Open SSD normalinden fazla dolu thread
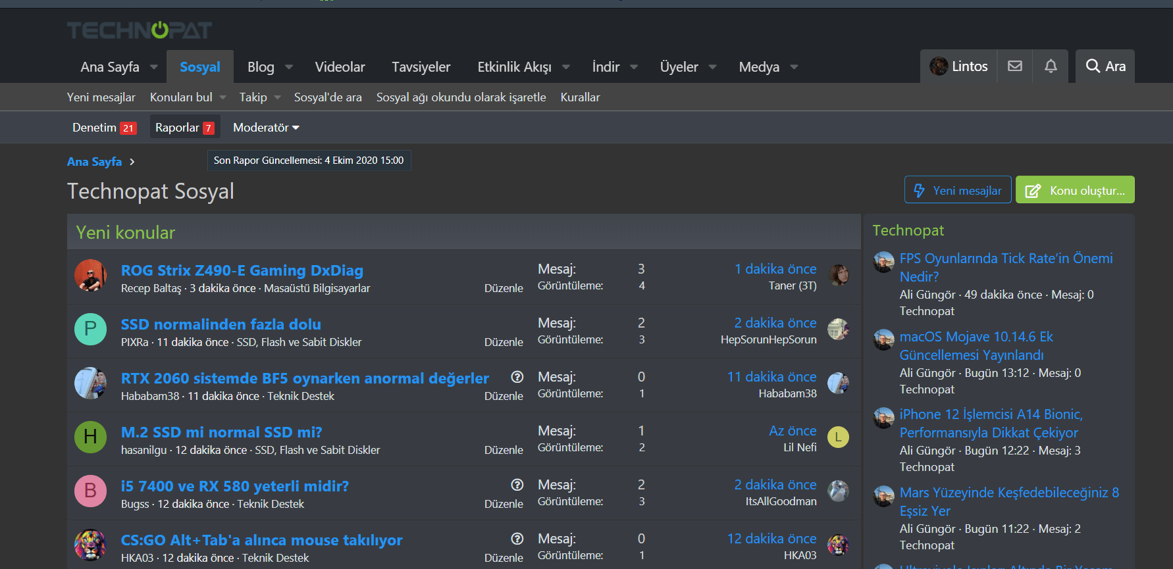This screenshot has height=569, width=1173. pyautogui.click(x=221, y=324)
